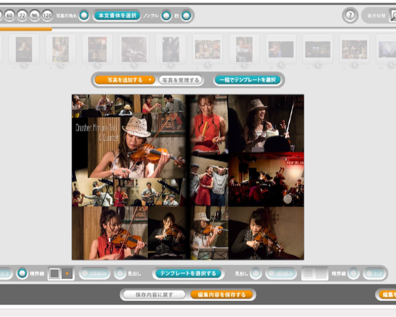Click rotate icon under page 10 thumbnail

[281, 65]
